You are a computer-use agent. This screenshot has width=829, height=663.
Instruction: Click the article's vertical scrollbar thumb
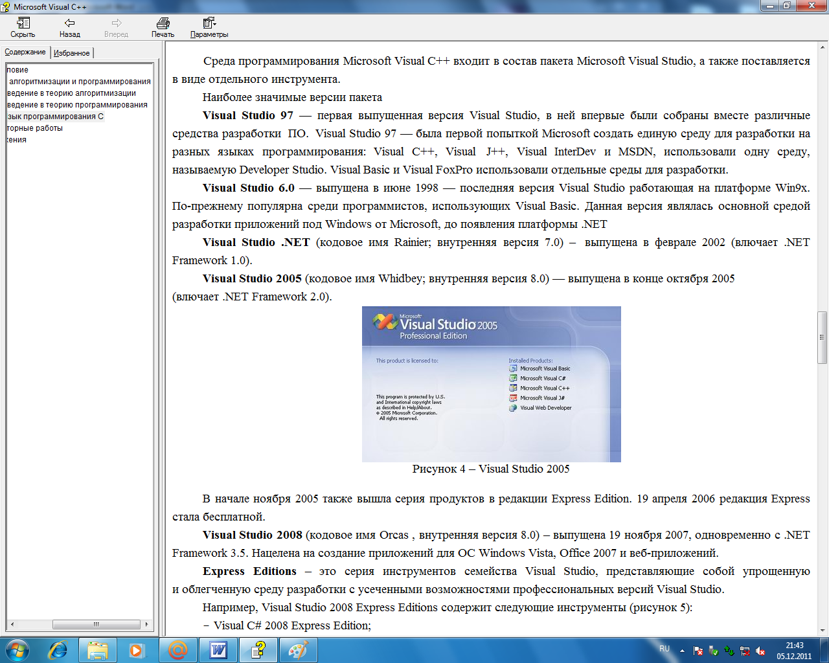[x=823, y=337]
